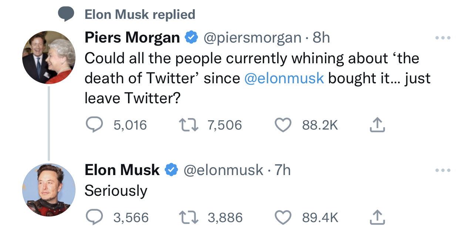Screen dimensions: 467x238
Task: Open the 8h timestamp on Piers' tweet
Action: pyautogui.click(x=321, y=38)
